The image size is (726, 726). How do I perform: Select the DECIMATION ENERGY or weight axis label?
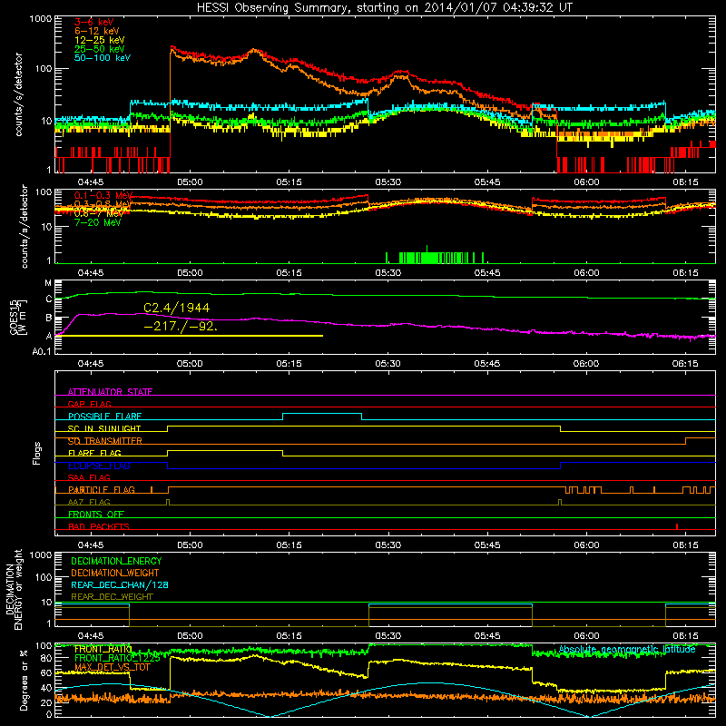tap(14, 589)
